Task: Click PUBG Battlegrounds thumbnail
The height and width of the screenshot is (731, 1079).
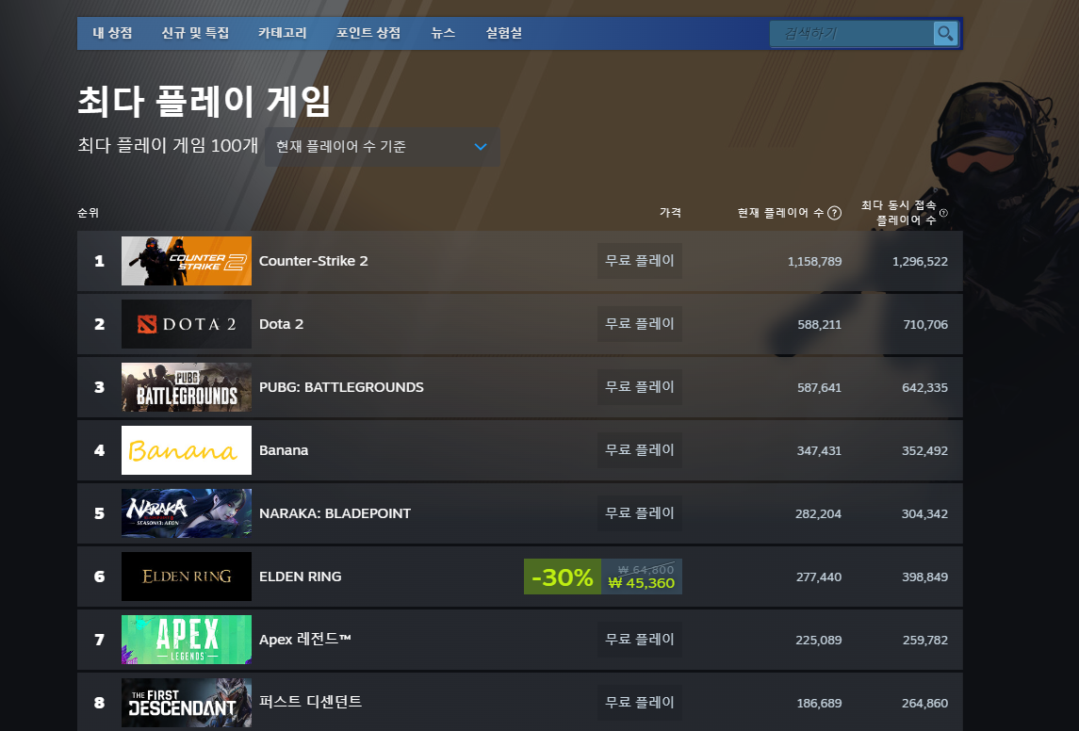Action: [x=187, y=387]
